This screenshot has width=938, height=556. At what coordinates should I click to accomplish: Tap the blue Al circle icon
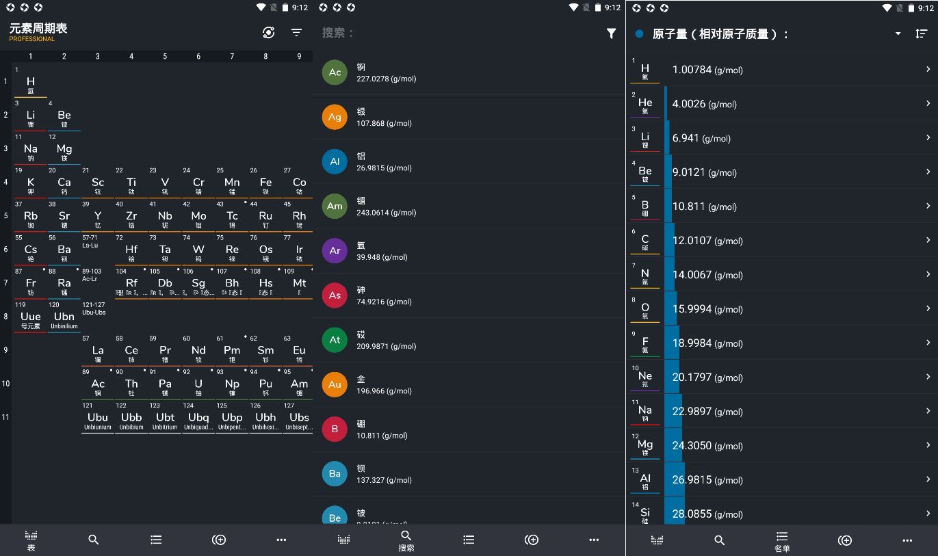point(335,161)
